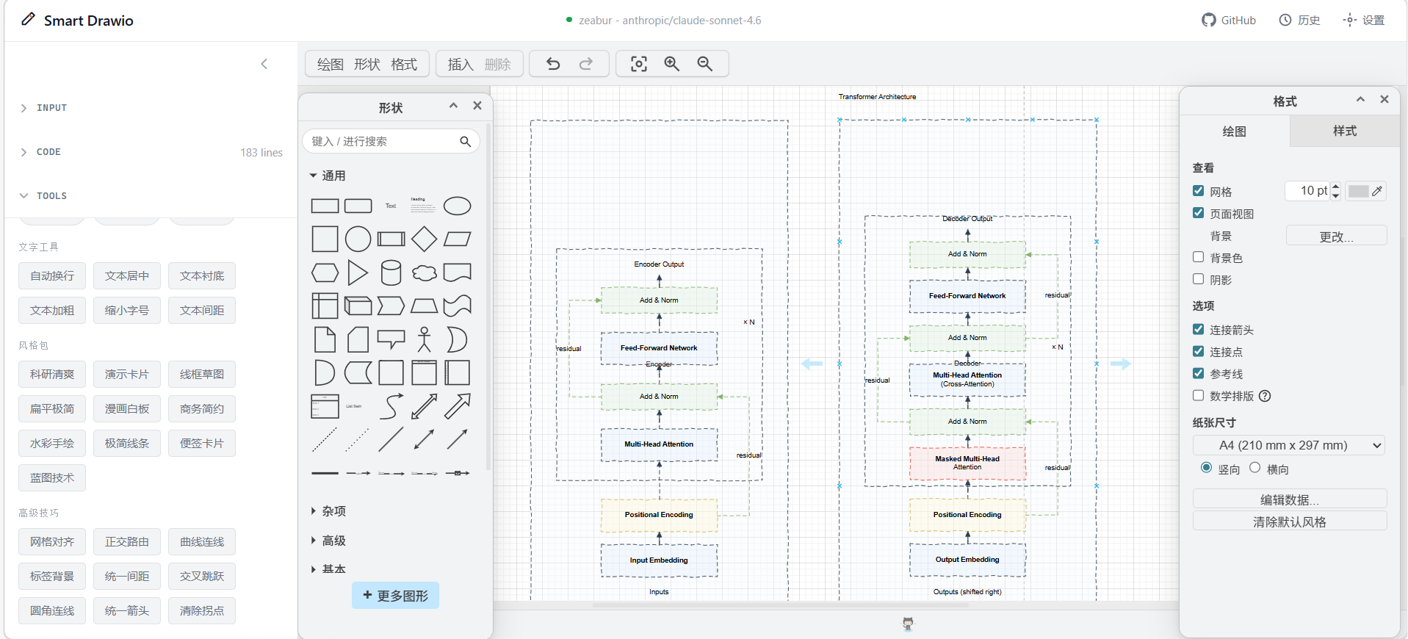Collapse the 通用 shapes category
Viewport: 1408px width, 639px height.
click(328, 176)
